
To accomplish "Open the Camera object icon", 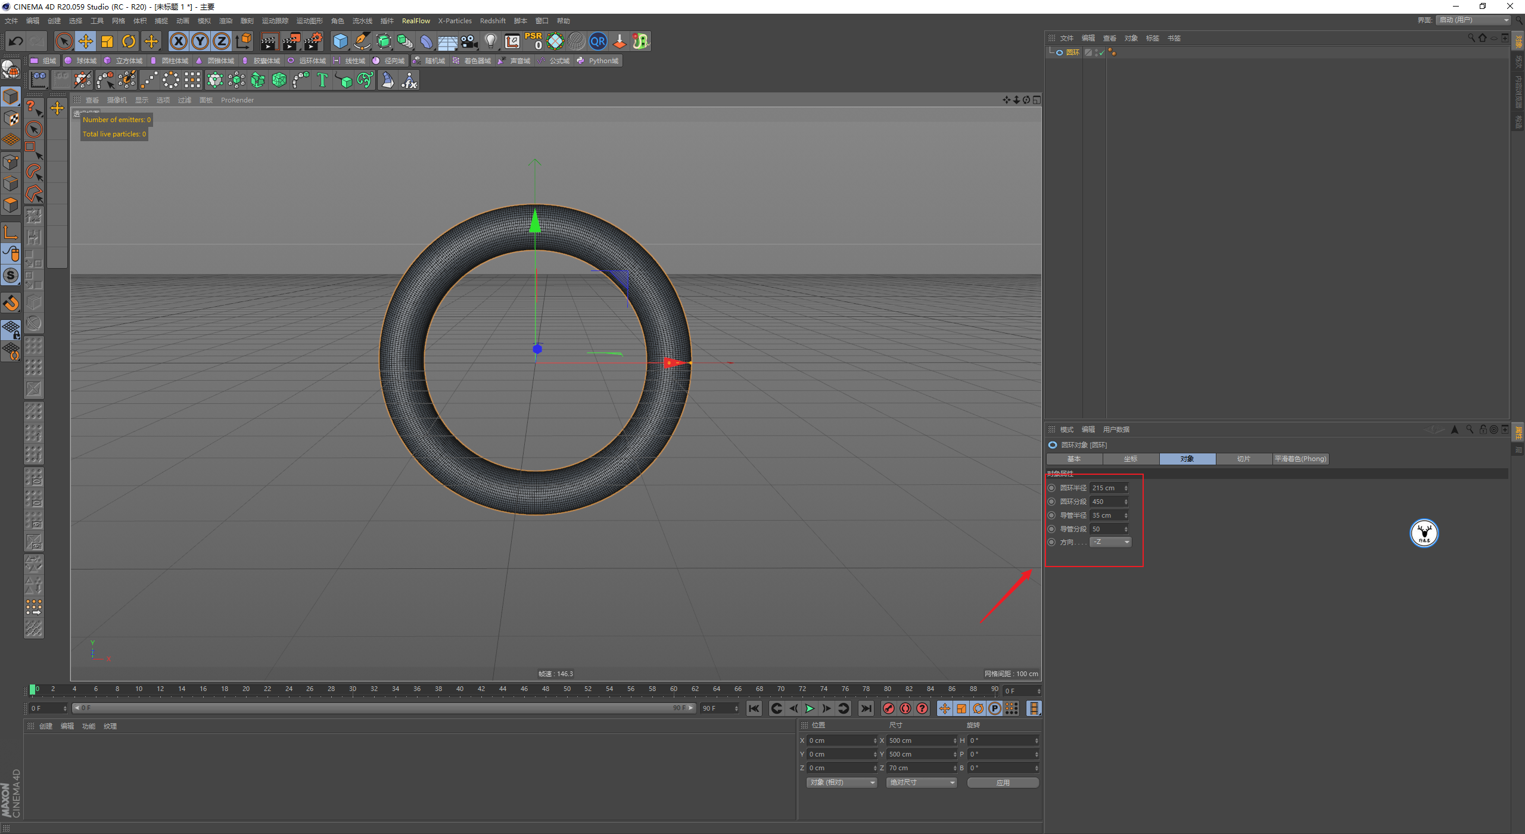I will (469, 41).
